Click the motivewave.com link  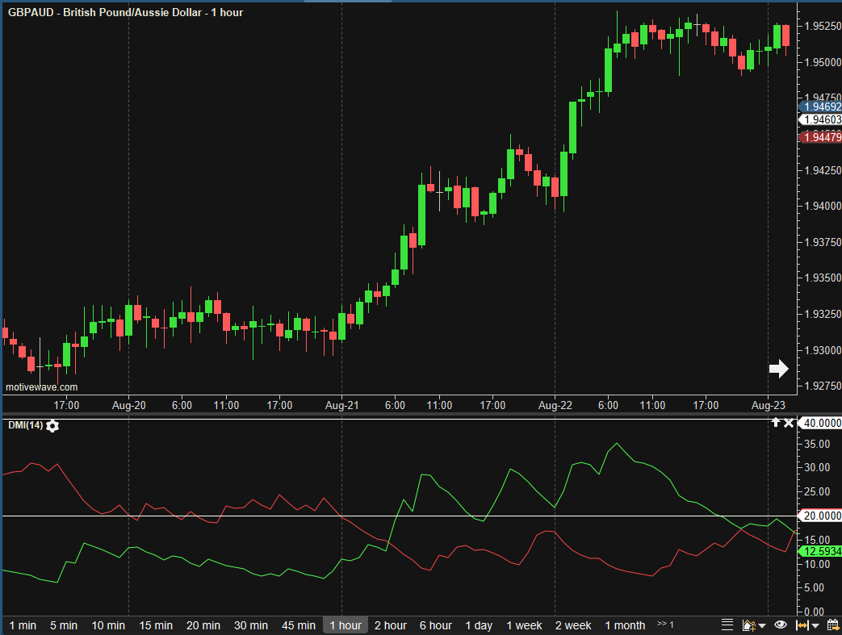(42, 387)
